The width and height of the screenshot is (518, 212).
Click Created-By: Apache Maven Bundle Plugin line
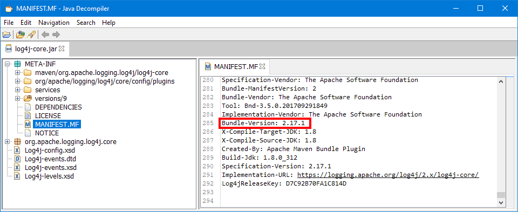click(294, 149)
